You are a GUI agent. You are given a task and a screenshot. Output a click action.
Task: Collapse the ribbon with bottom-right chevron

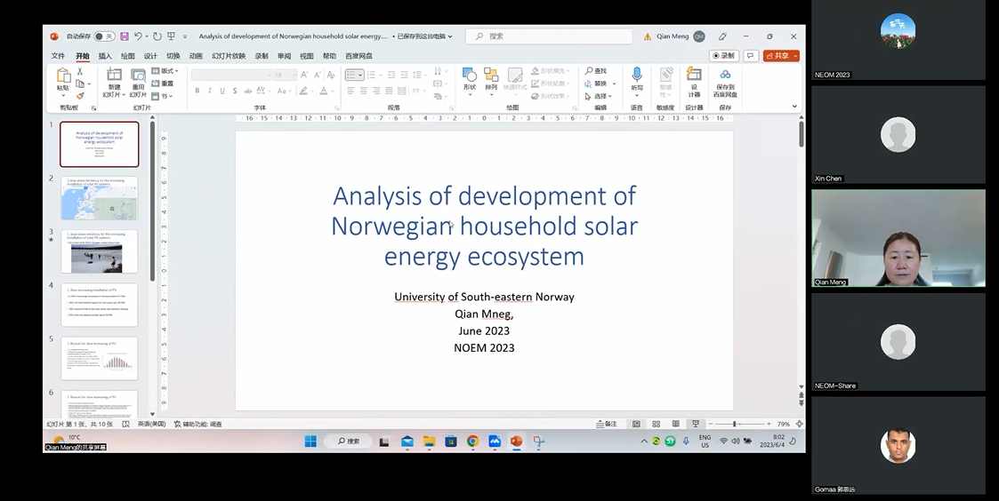pyautogui.click(x=794, y=107)
